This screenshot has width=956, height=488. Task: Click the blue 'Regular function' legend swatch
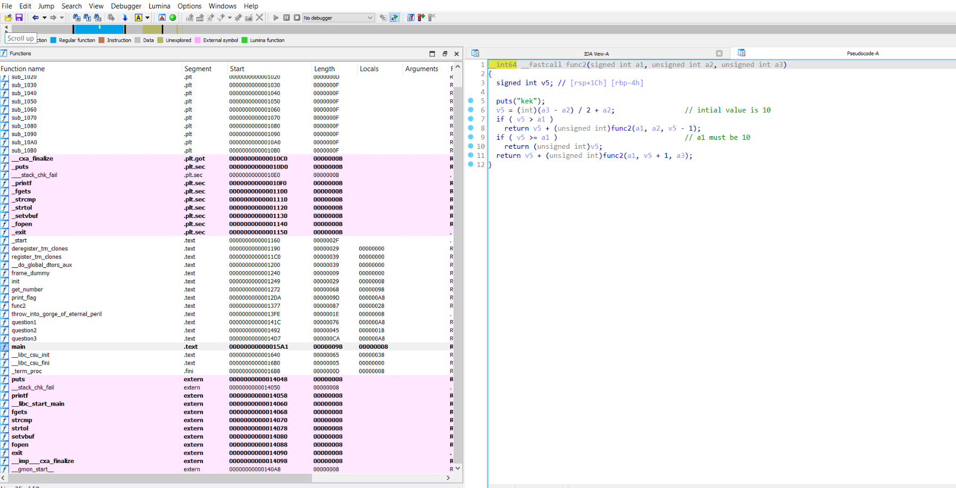point(53,40)
